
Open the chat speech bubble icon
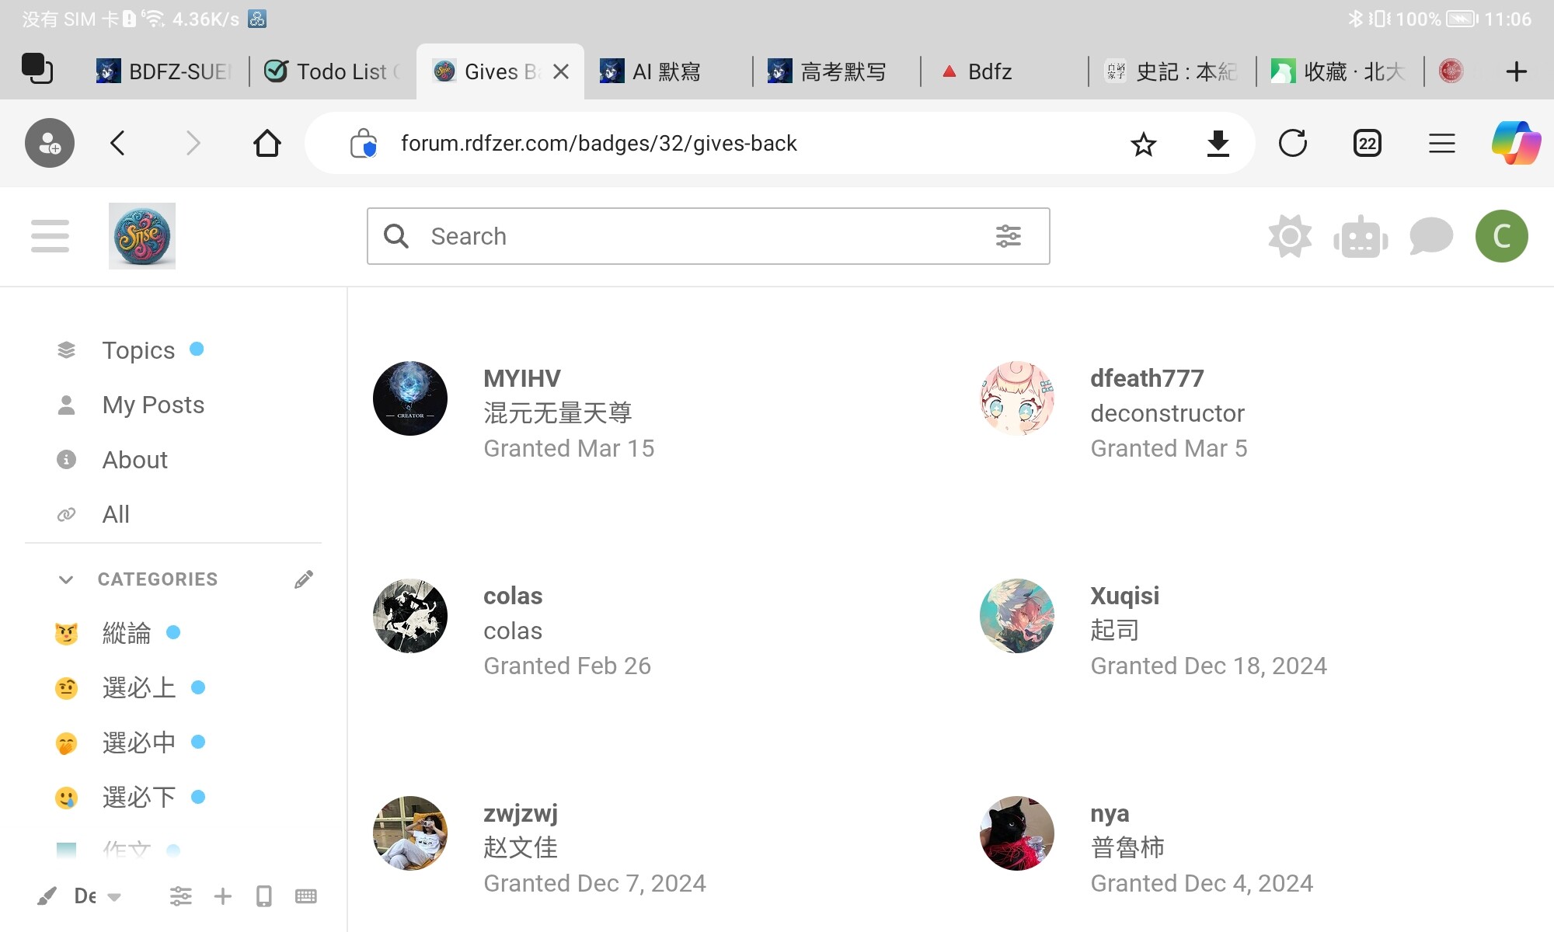click(1430, 236)
